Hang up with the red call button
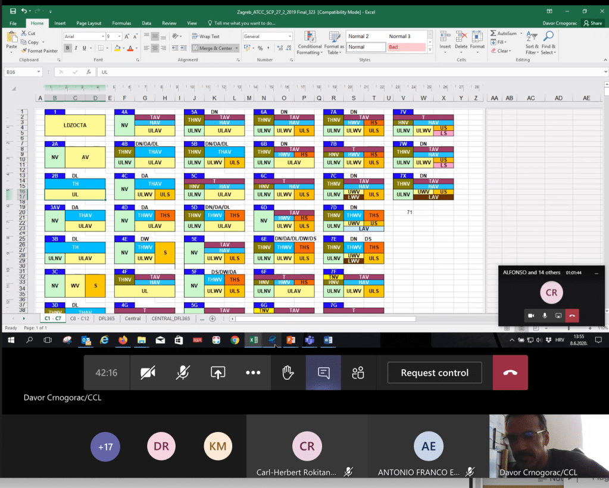 pyautogui.click(x=510, y=373)
